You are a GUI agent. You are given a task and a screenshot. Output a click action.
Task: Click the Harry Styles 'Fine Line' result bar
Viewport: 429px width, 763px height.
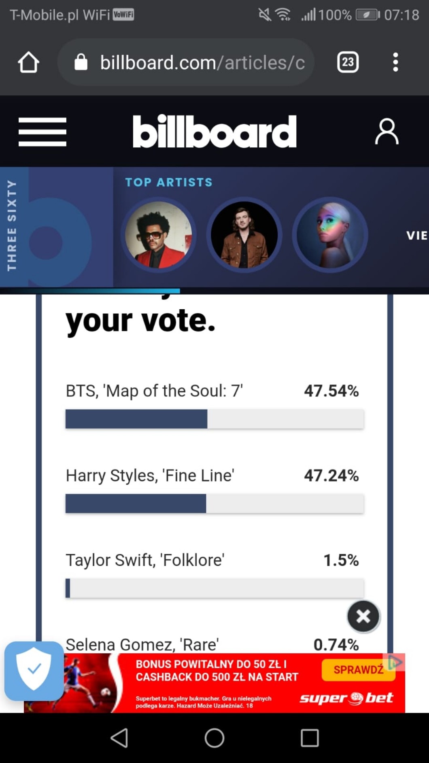click(214, 504)
